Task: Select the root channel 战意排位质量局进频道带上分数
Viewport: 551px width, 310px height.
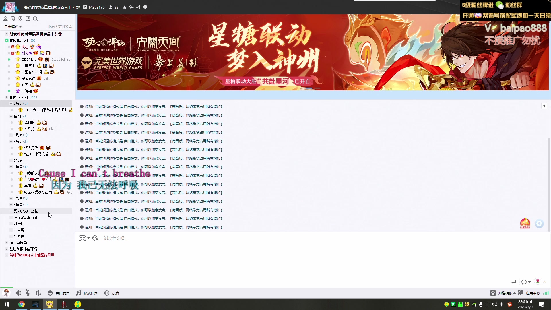Action: (36, 34)
